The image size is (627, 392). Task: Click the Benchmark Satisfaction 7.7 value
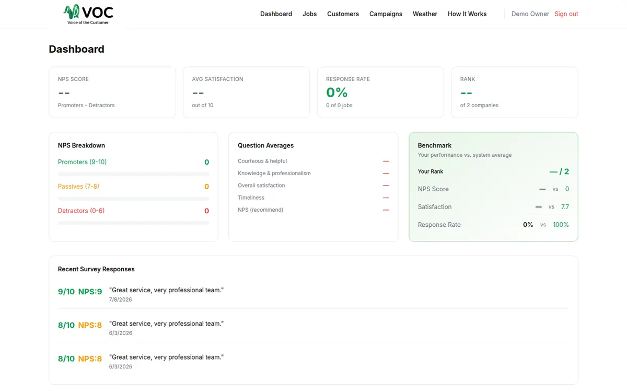tap(565, 207)
